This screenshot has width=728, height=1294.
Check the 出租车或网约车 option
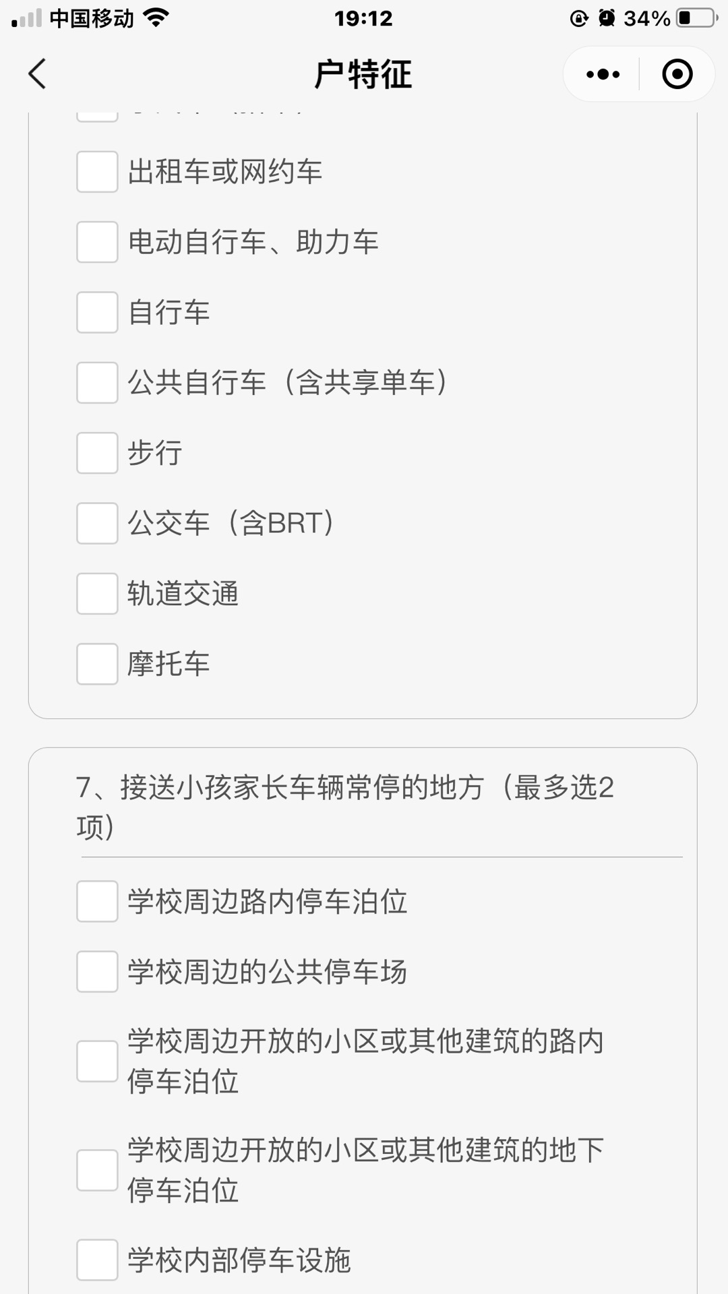coord(97,172)
